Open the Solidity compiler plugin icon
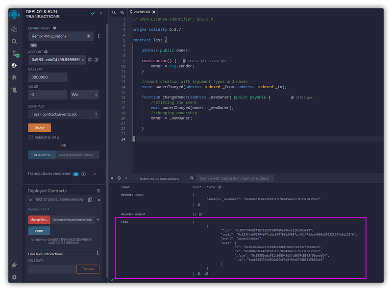Image resolution: width=392 pixels, height=291 pixels. (x=14, y=53)
